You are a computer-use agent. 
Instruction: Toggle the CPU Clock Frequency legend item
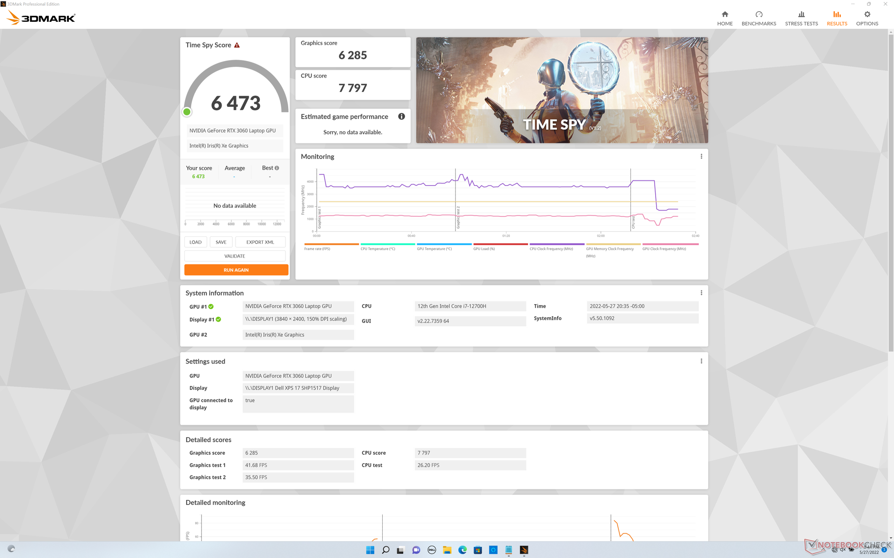pos(551,249)
